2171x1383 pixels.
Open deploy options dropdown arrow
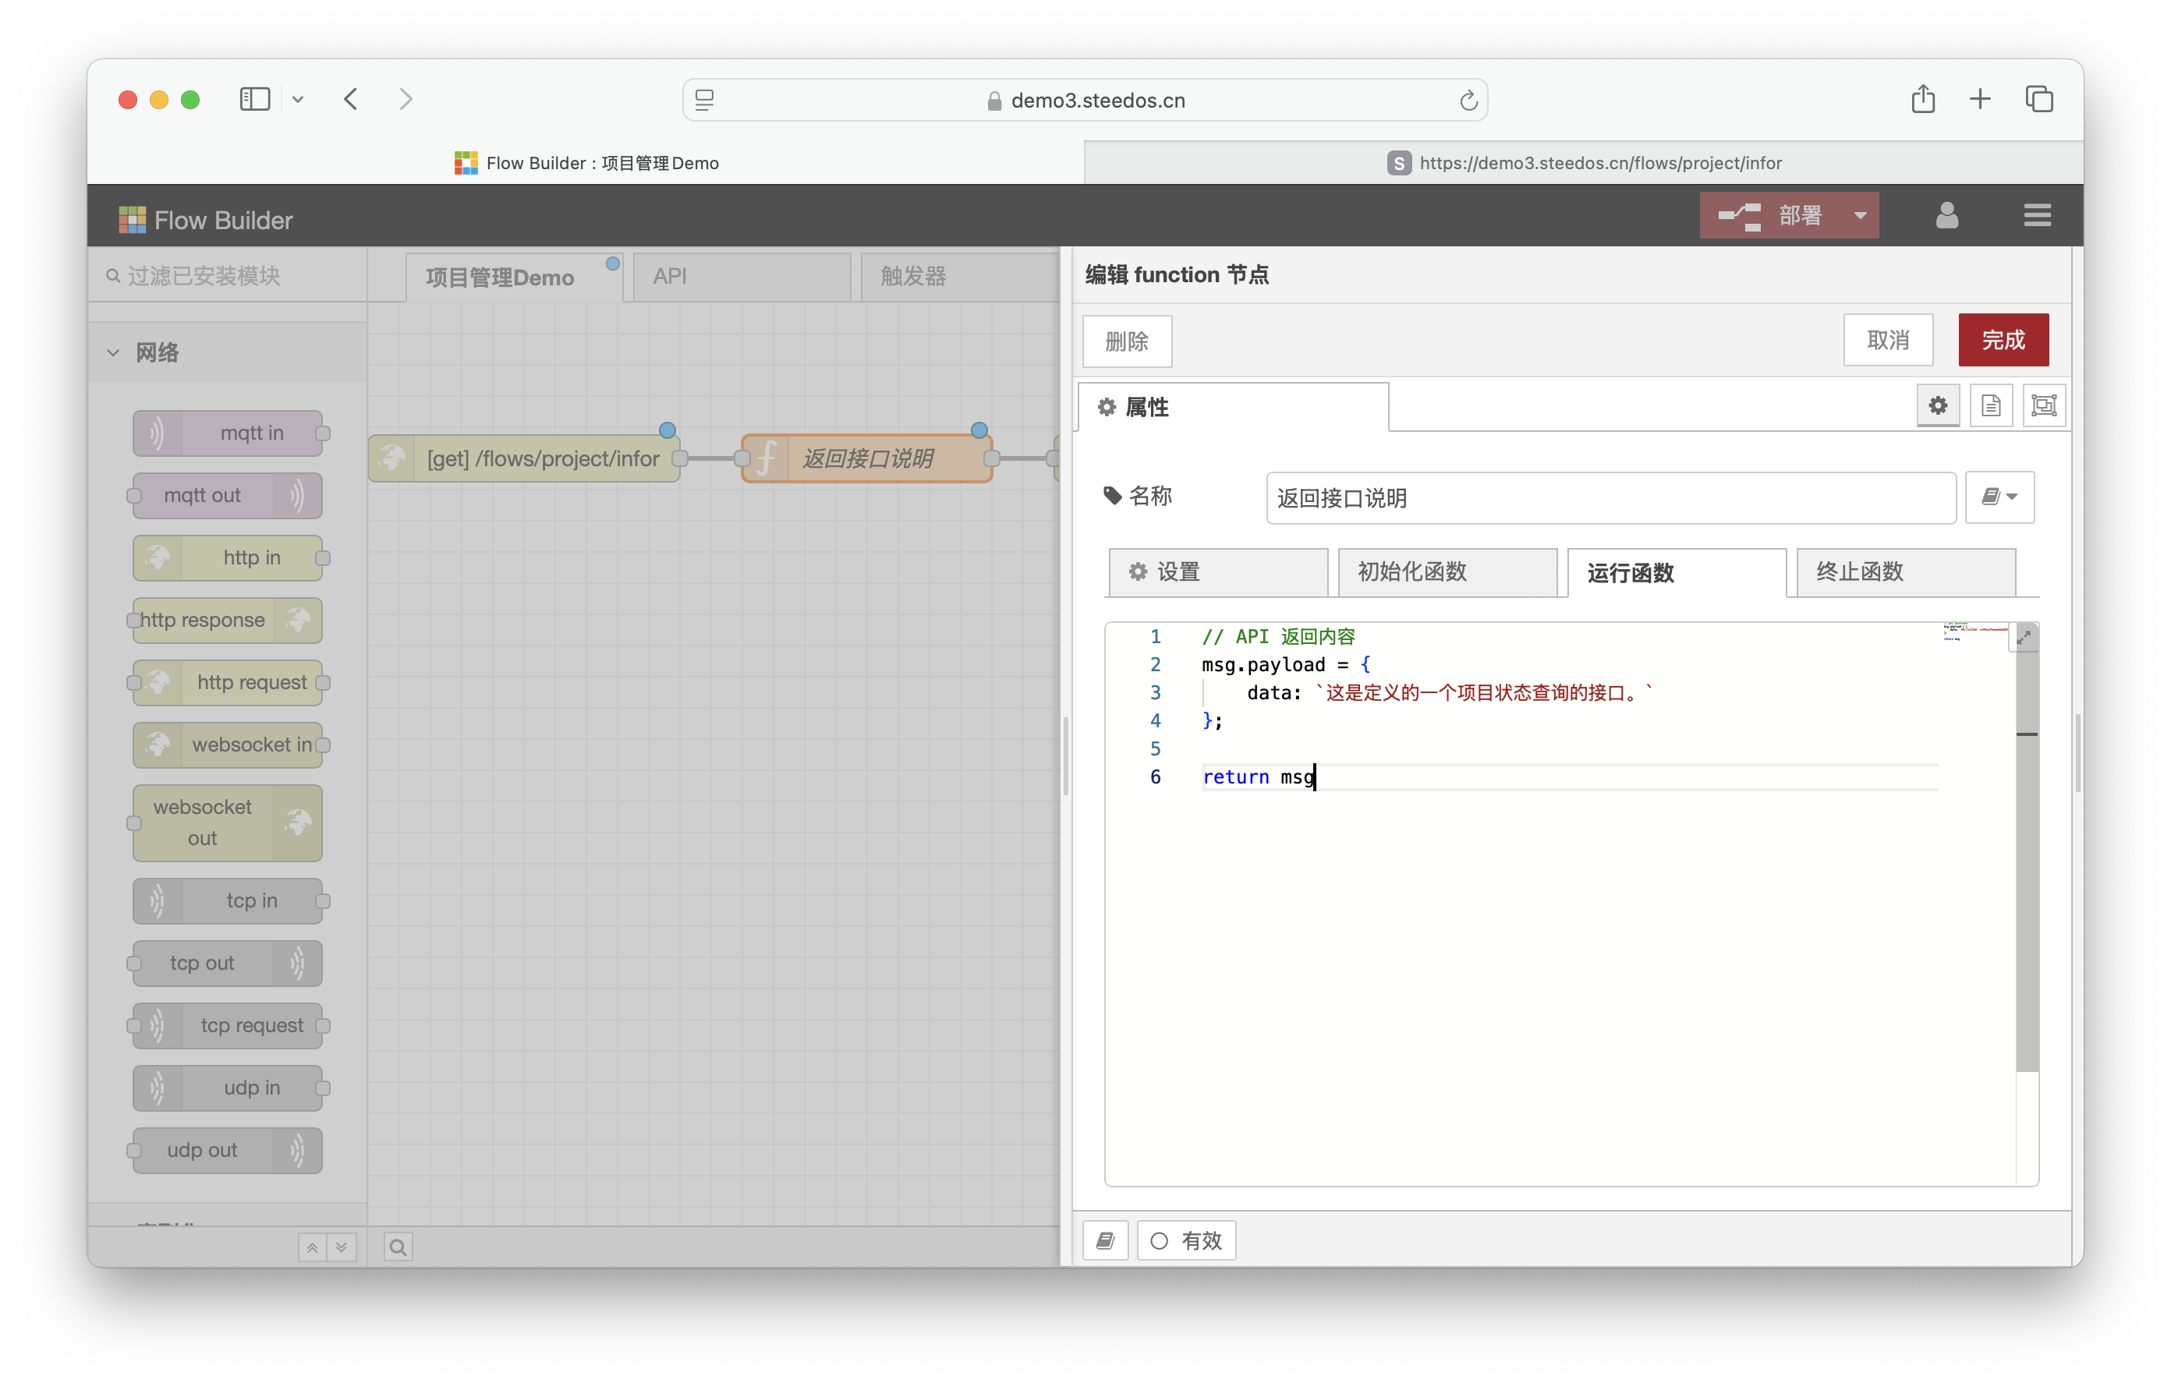point(1859,215)
